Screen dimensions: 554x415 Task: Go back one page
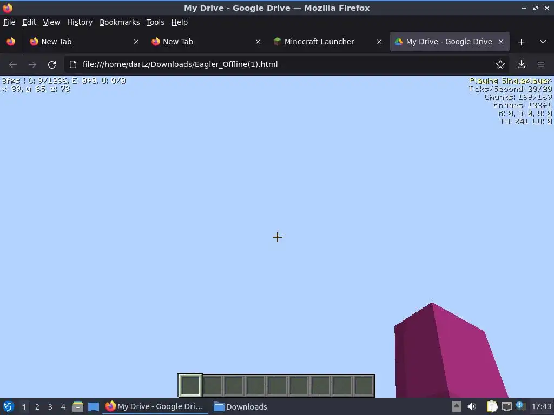click(x=13, y=65)
